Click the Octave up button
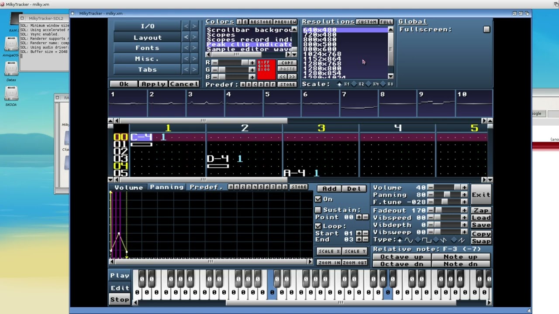559x314 pixels. [x=402, y=257]
